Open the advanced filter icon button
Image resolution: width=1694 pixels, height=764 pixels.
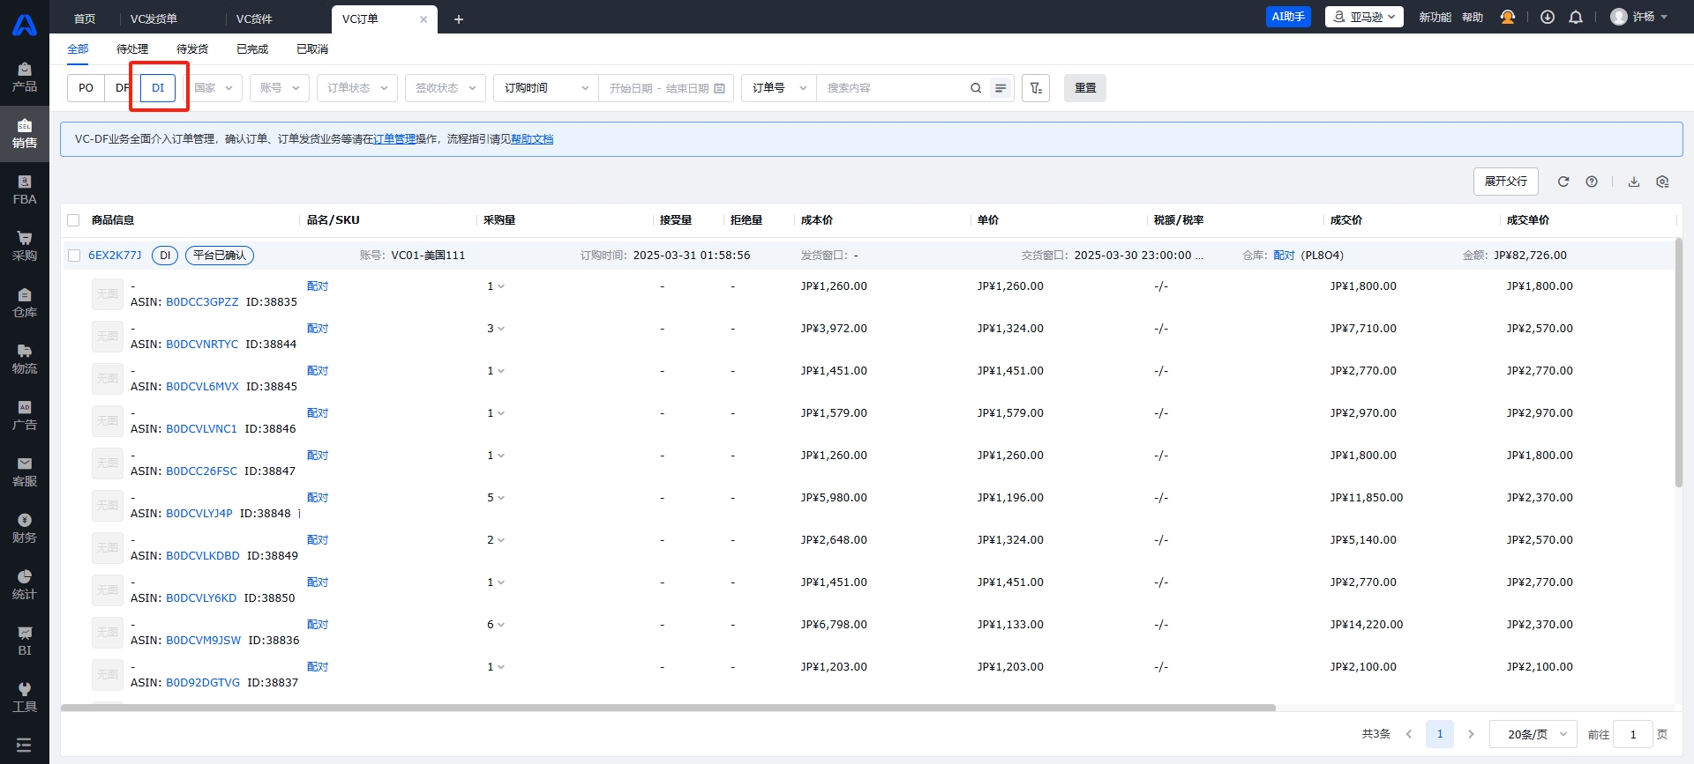(1036, 88)
